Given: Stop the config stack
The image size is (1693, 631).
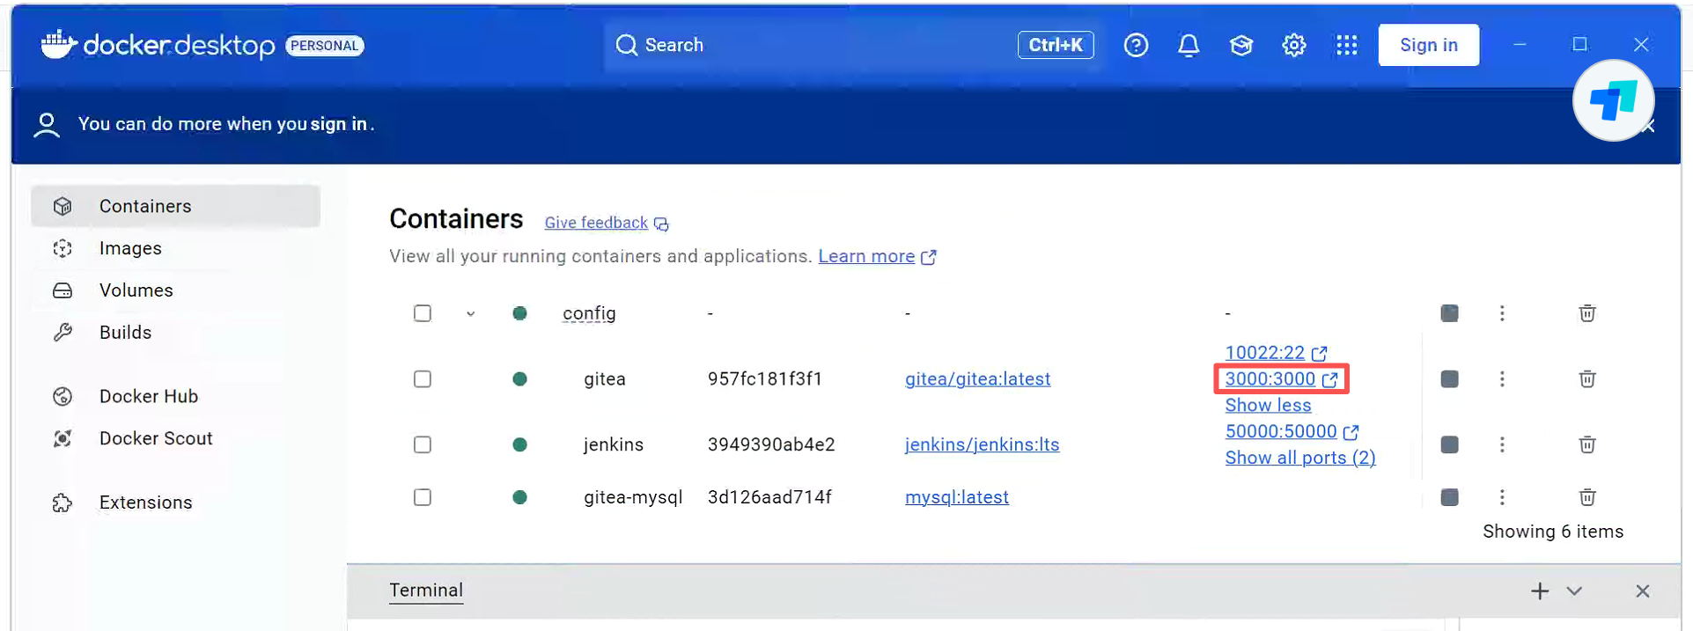Looking at the screenshot, I should (x=1449, y=313).
